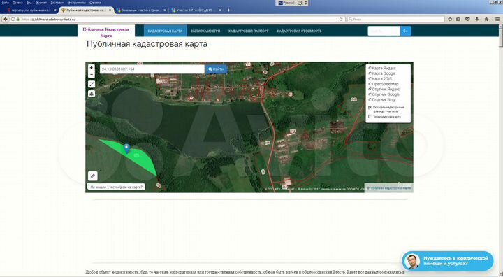Switch language via Русский indicator
This screenshot has height=277, width=503.
pyautogui.click(x=286, y=3)
